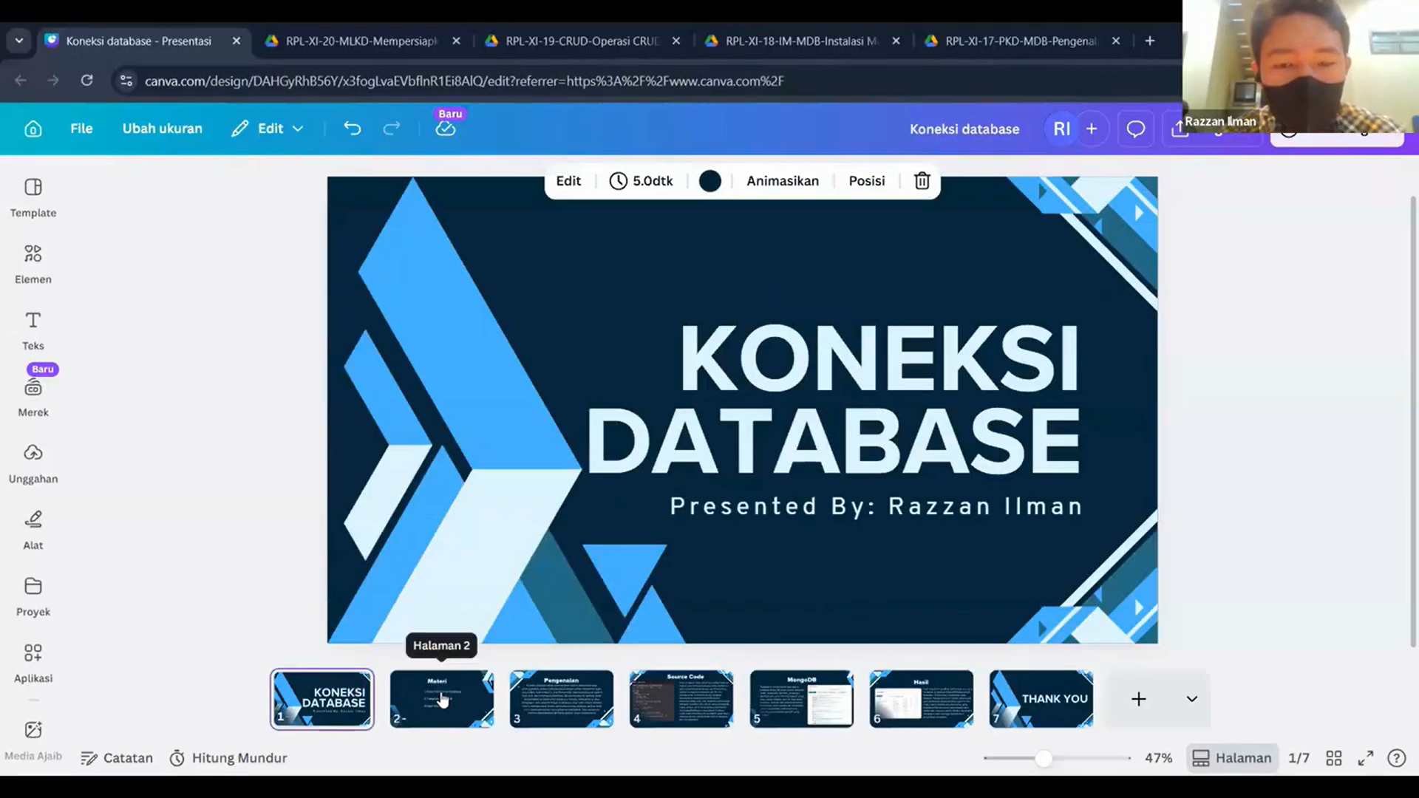
Task: Switch to grid view of pages
Action: [x=1333, y=758]
